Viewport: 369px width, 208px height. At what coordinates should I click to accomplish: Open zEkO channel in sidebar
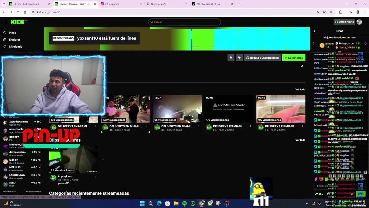tap(22, 184)
